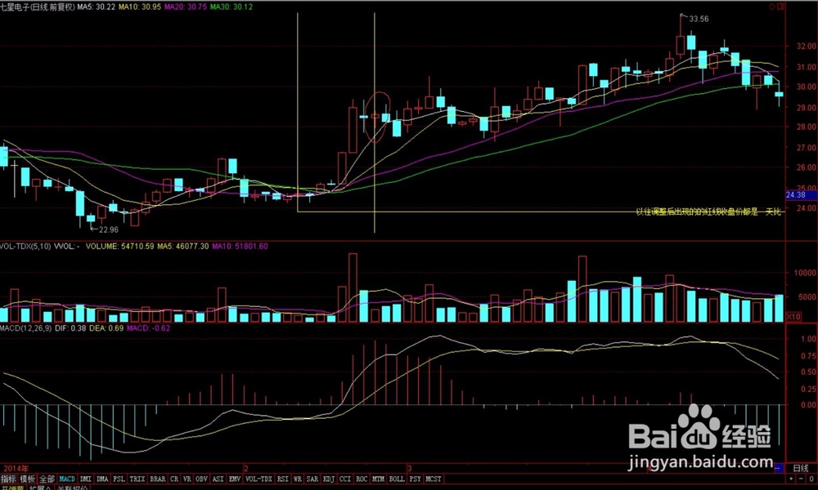Click the red panel-layout icon at top-right
Viewport: 818px width, 490px height.
(781, 7)
